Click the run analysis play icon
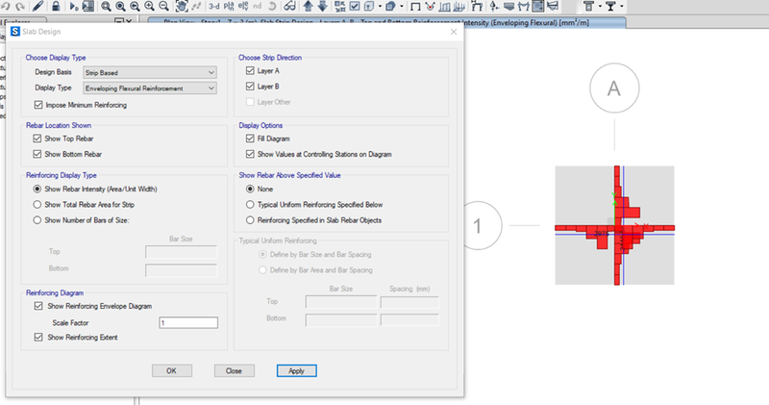The height and width of the screenshot is (405, 769). (x=81, y=7)
